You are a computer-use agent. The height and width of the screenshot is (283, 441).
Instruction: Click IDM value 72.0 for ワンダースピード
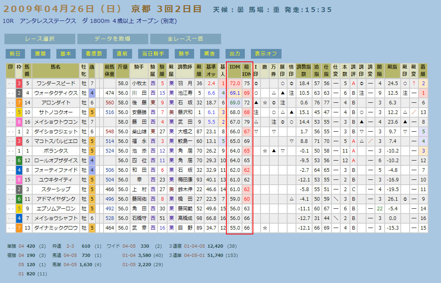tap(234, 83)
